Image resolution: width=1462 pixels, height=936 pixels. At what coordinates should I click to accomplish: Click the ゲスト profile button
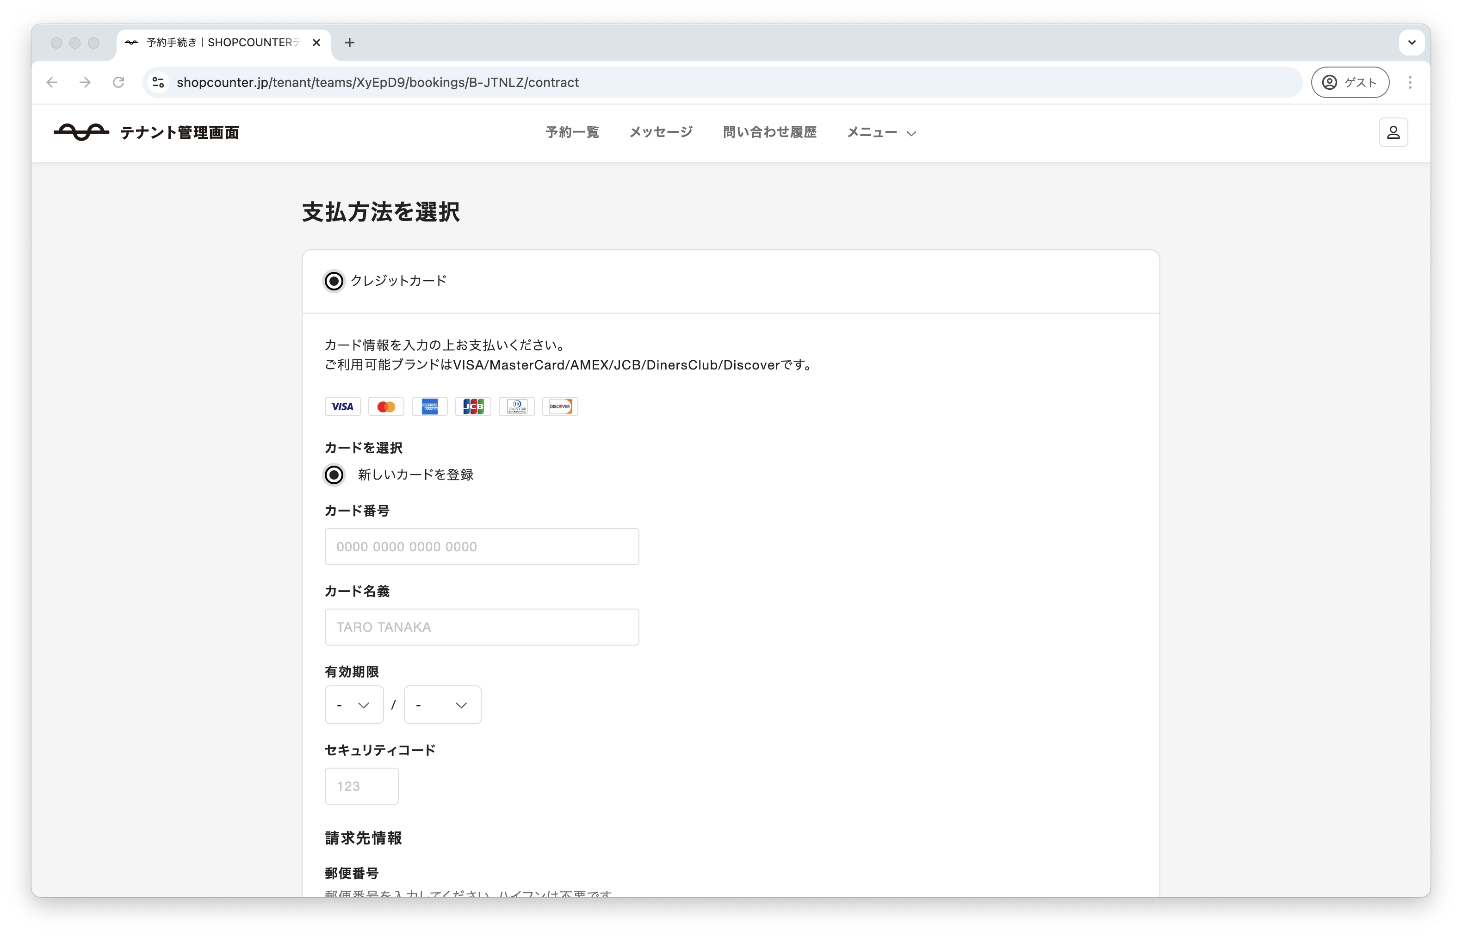1350,82
